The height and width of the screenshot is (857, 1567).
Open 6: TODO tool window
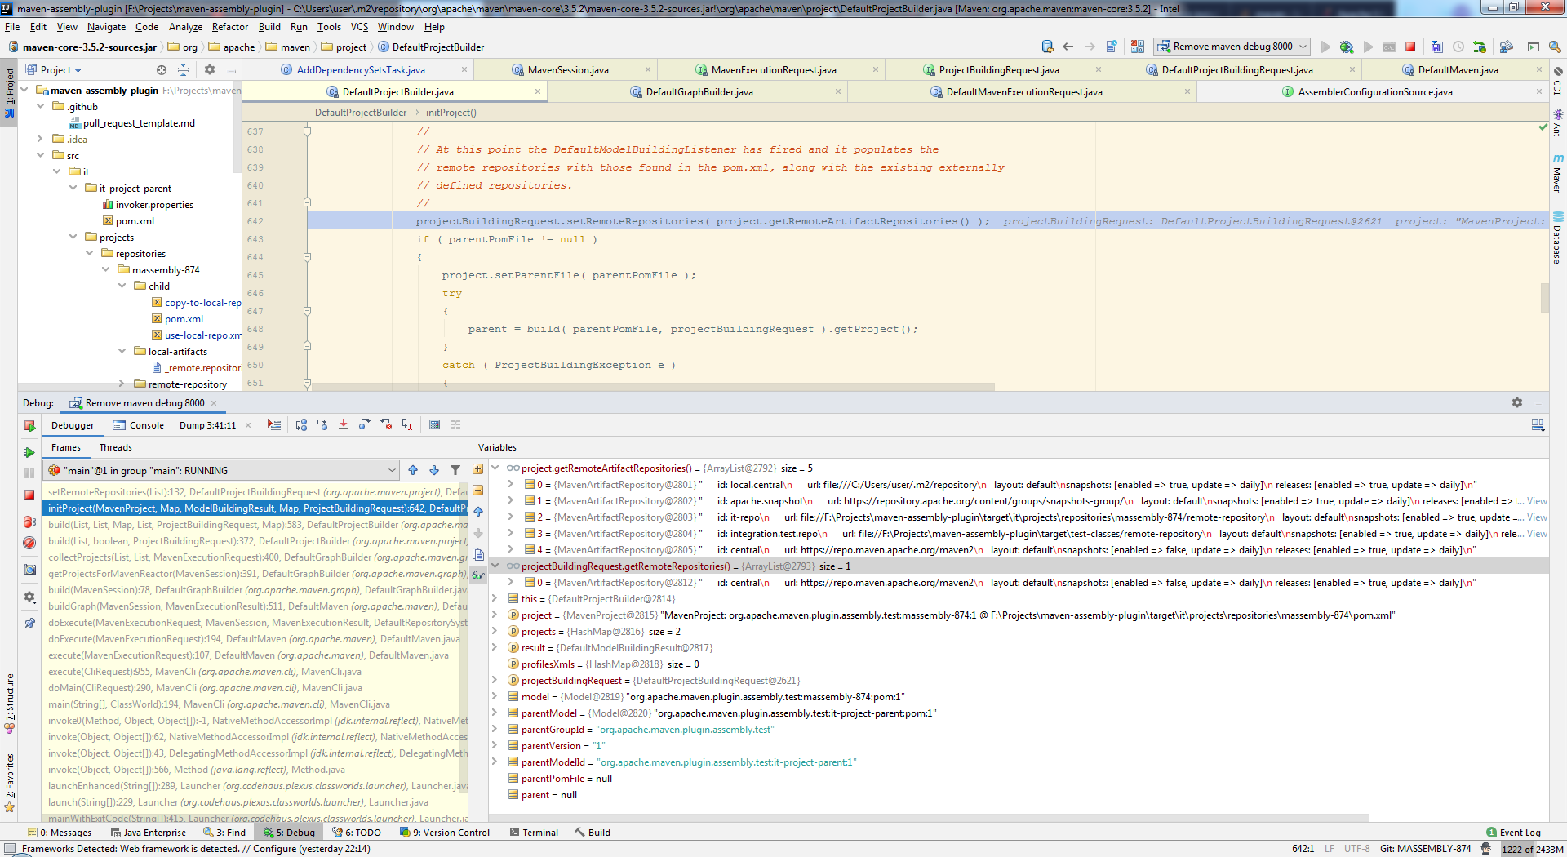tap(357, 833)
